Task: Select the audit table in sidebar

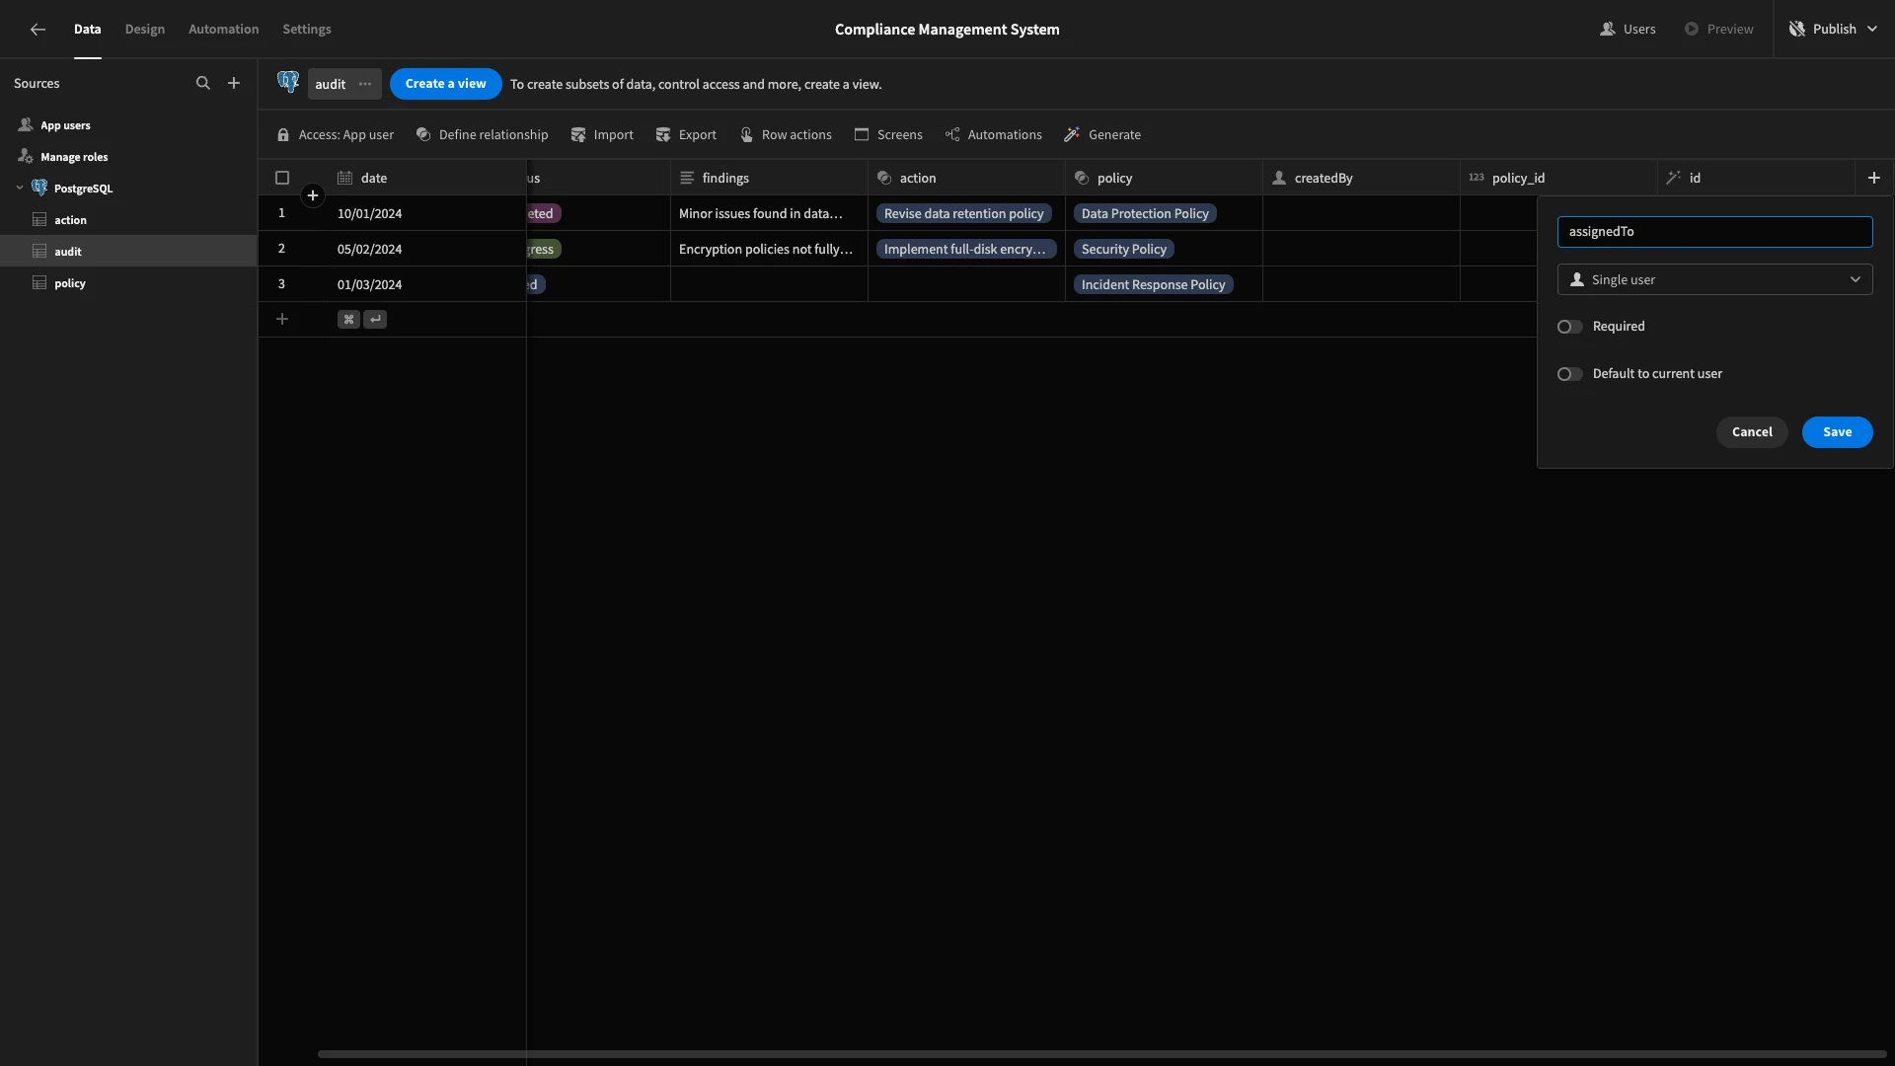Action: 128,252
